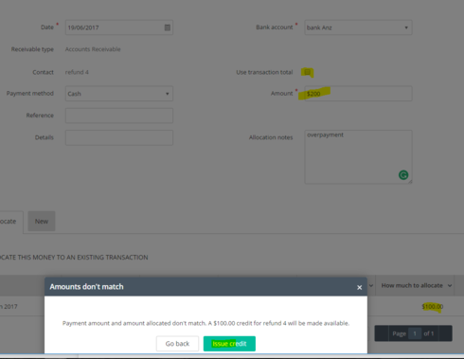Switch to the New tab
This screenshot has height=359, width=464.
[x=42, y=222]
